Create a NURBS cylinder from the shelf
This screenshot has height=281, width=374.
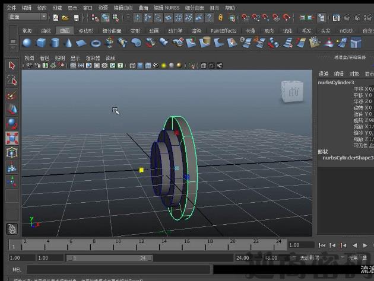pyautogui.click(x=55, y=43)
